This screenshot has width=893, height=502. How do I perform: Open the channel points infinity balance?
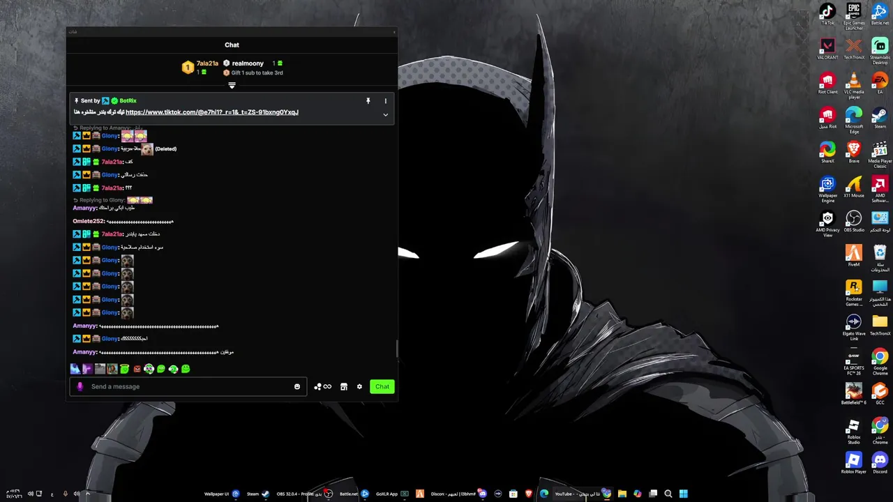[x=322, y=386]
